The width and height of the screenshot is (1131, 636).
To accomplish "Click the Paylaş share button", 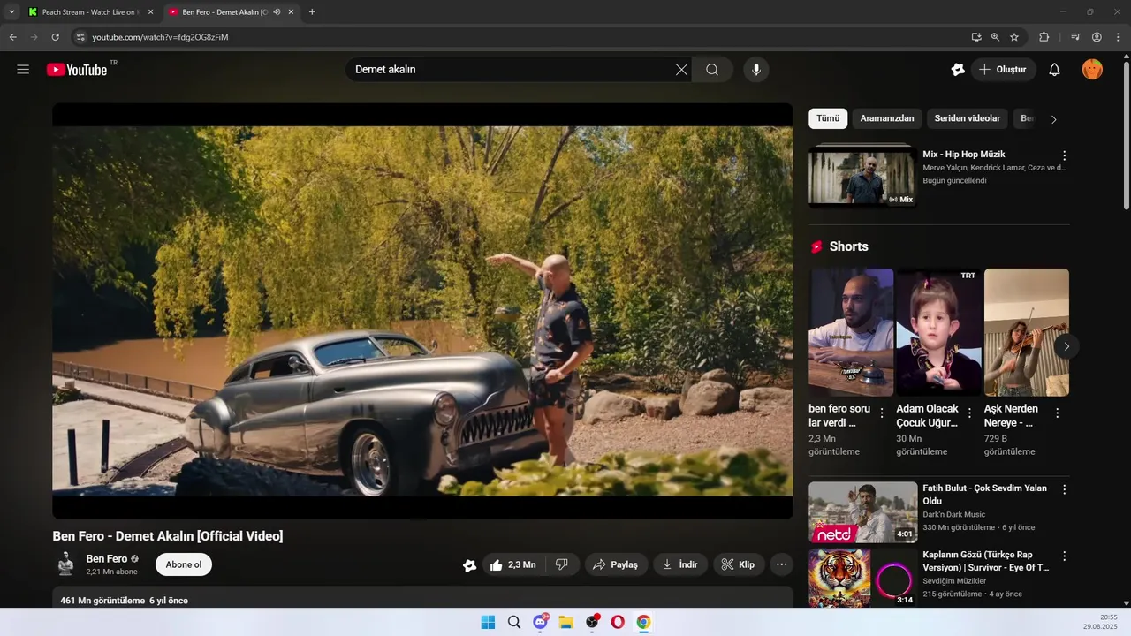I will pyautogui.click(x=616, y=564).
